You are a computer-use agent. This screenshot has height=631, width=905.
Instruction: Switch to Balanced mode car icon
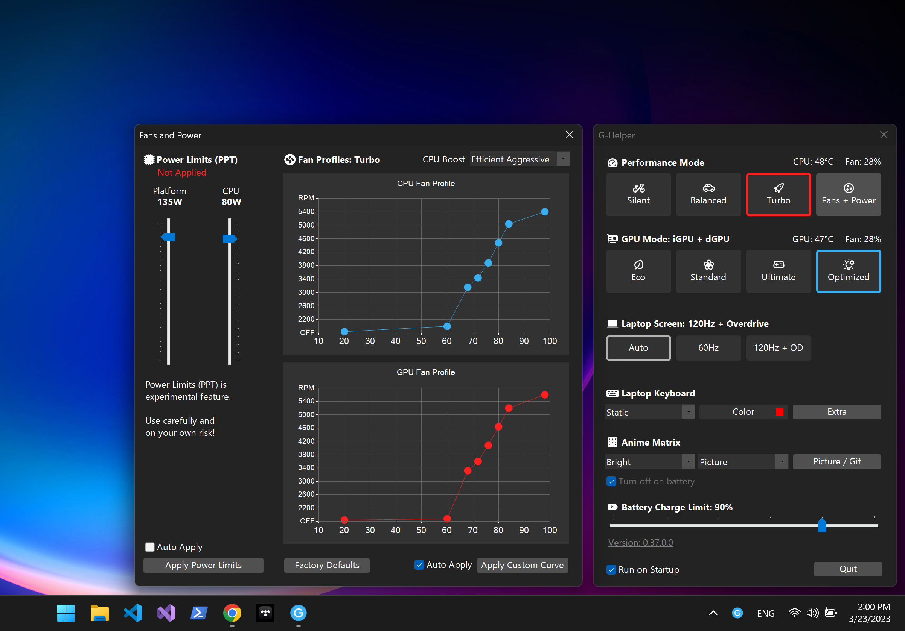coord(708,194)
